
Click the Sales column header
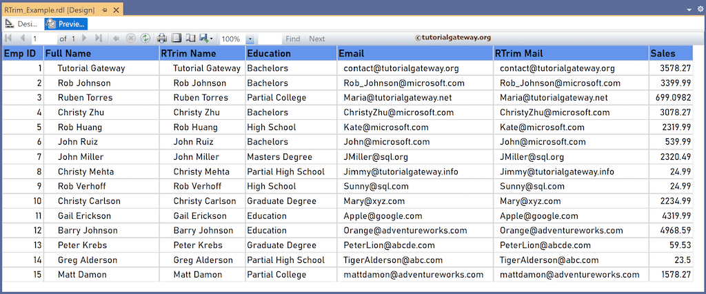(x=671, y=54)
